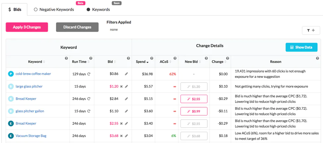323x143 pixels.
Task: Remove the $1.20 bid change with X
Action: pyautogui.click(x=121, y=86)
